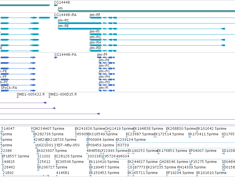Select the jim-PD protein label
235x177 pixels.
pyautogui.click(x=104, y=82)
